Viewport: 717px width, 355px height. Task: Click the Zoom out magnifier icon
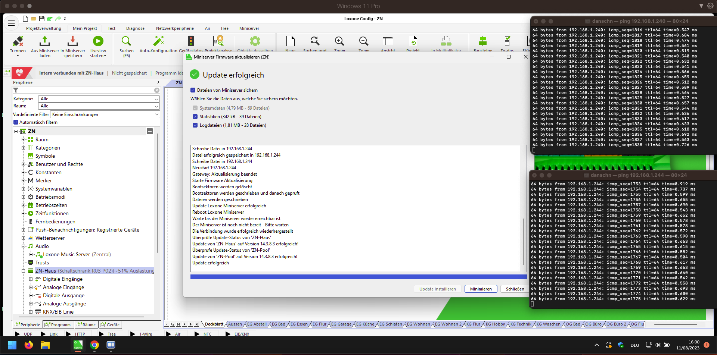click(364, 41)
